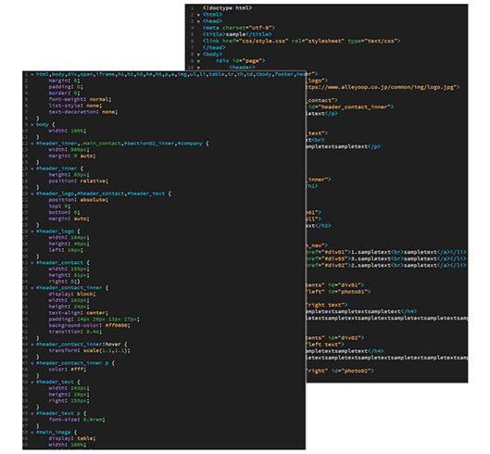Click the id="photo01" HTML line
This screenshot has height=454, width=490.
(338, 292)
